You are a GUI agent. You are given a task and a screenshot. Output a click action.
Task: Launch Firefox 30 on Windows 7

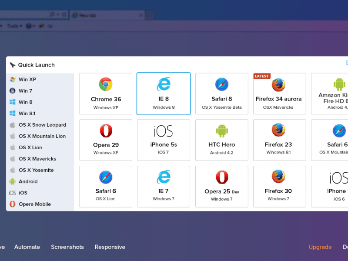279,187
